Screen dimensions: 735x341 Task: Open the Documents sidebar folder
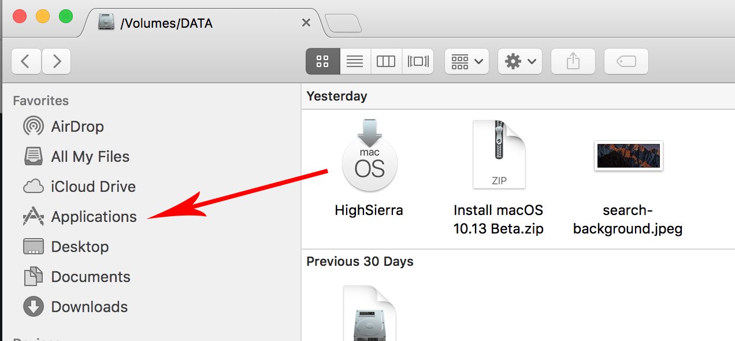tap(90, 276)
